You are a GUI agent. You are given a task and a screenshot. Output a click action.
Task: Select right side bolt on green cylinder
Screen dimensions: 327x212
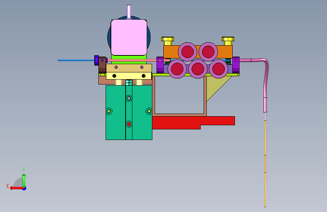(149, 111)
